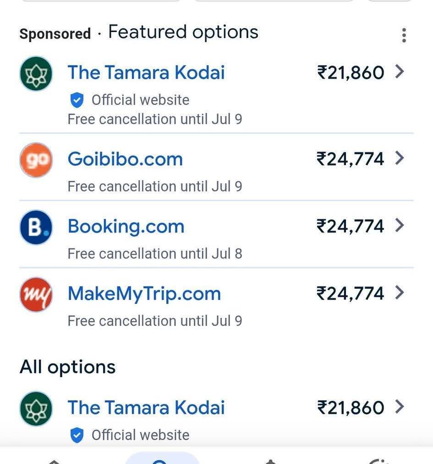This screenshot has height=464, width=433.
Task: Open the Goibibo.com link
Action: click(125, 159)
